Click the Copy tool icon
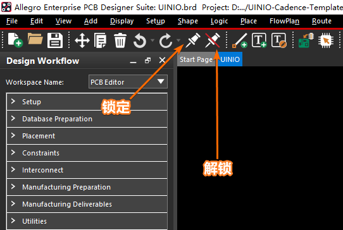The image size is (343, 230). 101,40
